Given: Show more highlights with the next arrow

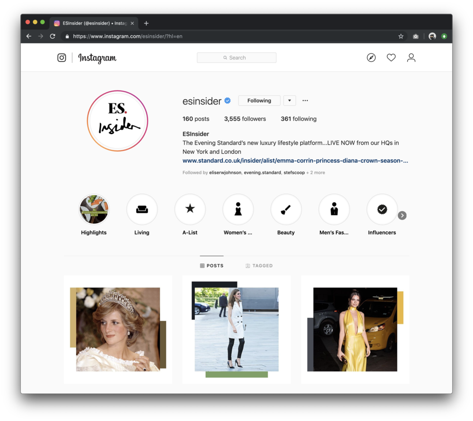Looking at the screenshot, I should point(402,215).
